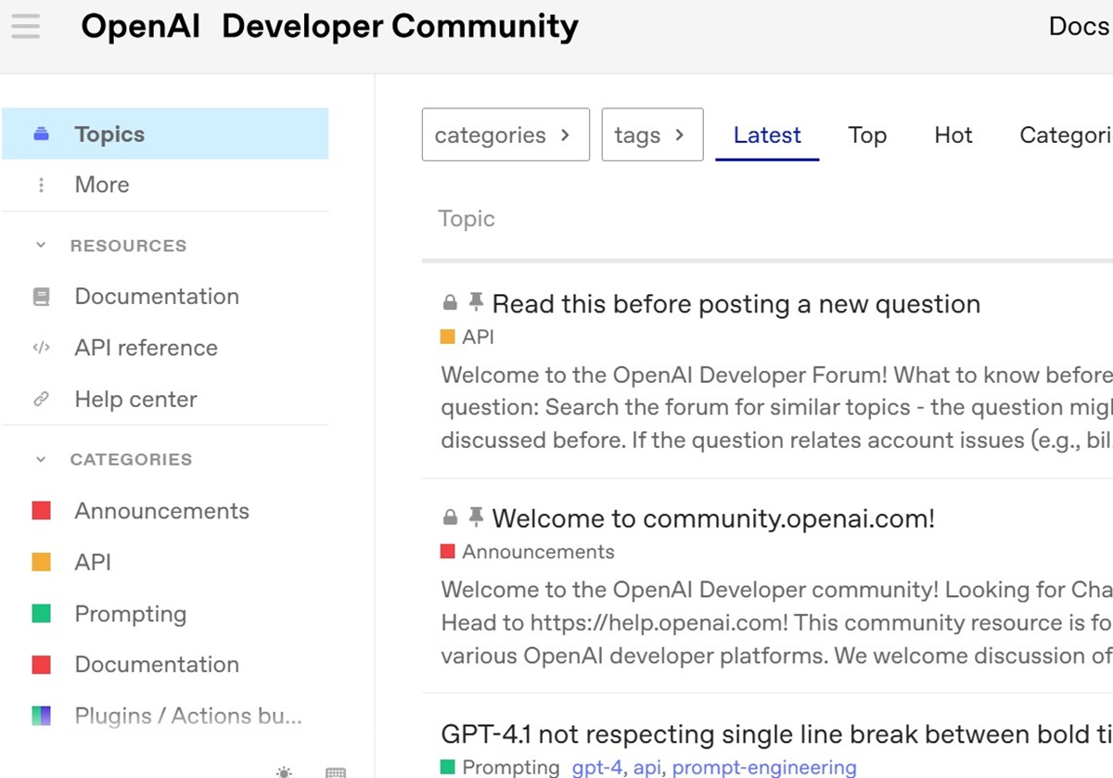
Task: Collapse the Resources sidebar section
Action: (41, 246)
